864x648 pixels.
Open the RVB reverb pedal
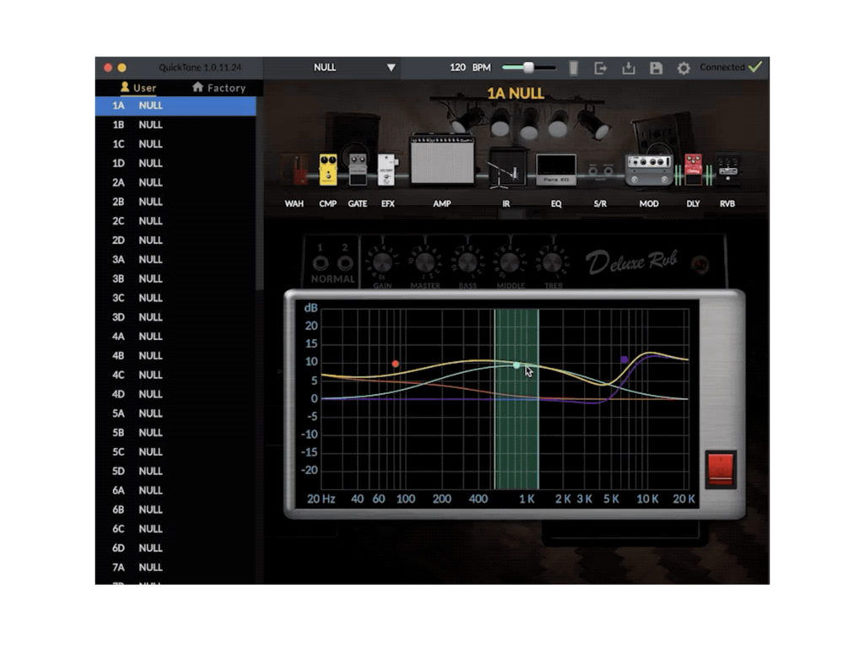click(727, 169)
